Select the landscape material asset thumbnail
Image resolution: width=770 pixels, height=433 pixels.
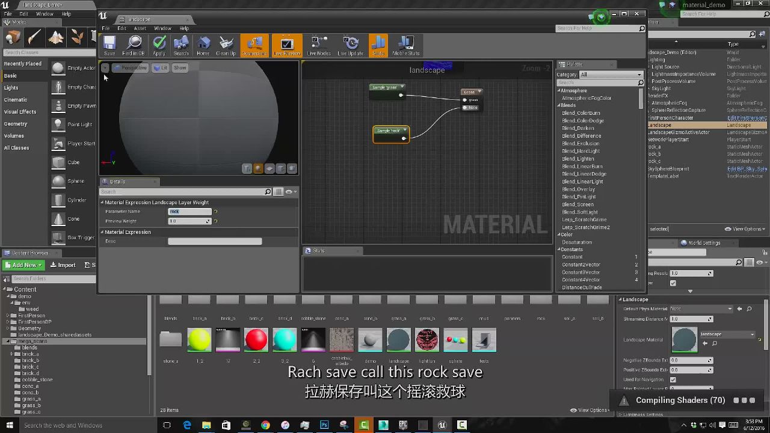point(398,340)
